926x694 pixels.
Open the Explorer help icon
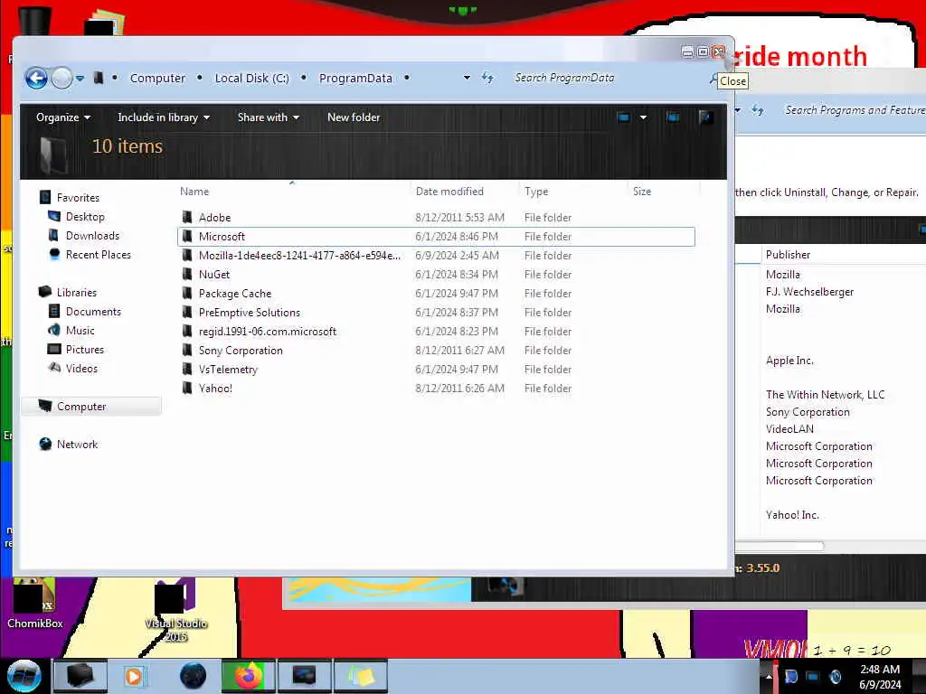(705, 117)
